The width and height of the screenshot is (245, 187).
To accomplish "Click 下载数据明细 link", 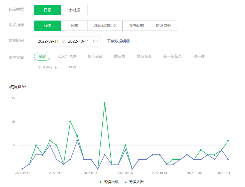I will tap(118, 41).
